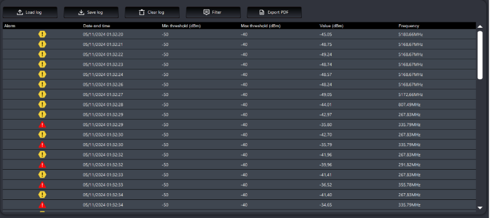Click the download icon on Save log
Screen dimensions: 490x218
click(81, 13)
